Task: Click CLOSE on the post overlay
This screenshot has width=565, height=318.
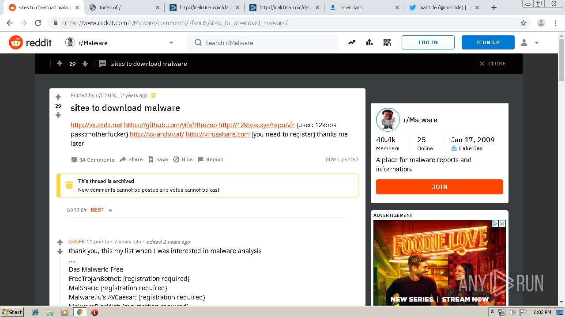Action: [x=493, y=64]
